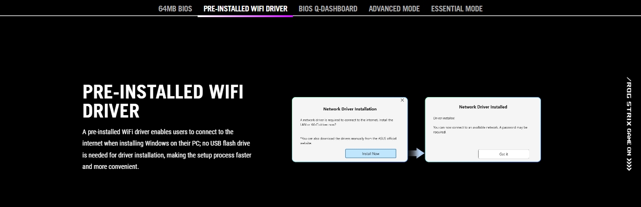The width and height of the screenshot is (641, 207).
Task: Click the 'You can now connect' message
Action: coord(480,130)
